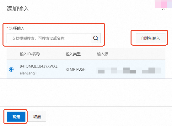The width and height of the screenshot is (172, 126).
Task: Click the red required asterisk marker
Action: (7, 28)
